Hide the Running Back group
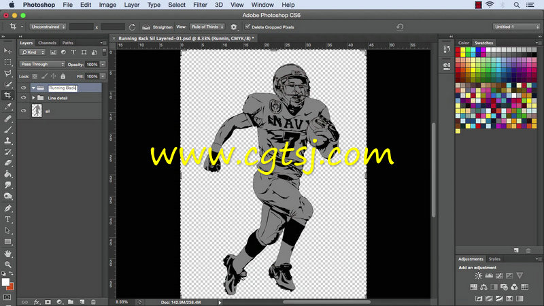544x306 pixels. [23, 88]
